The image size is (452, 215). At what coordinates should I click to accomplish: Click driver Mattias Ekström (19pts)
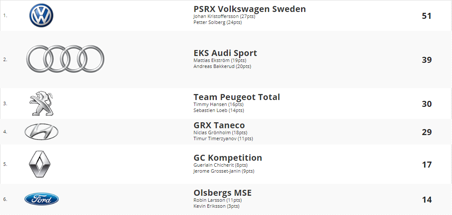220,61
